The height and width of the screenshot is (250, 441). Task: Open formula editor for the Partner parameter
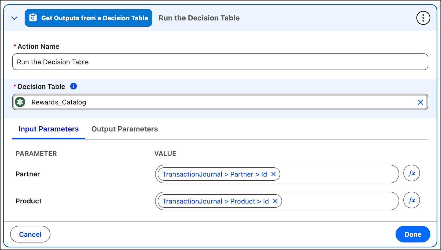point(411,173)
